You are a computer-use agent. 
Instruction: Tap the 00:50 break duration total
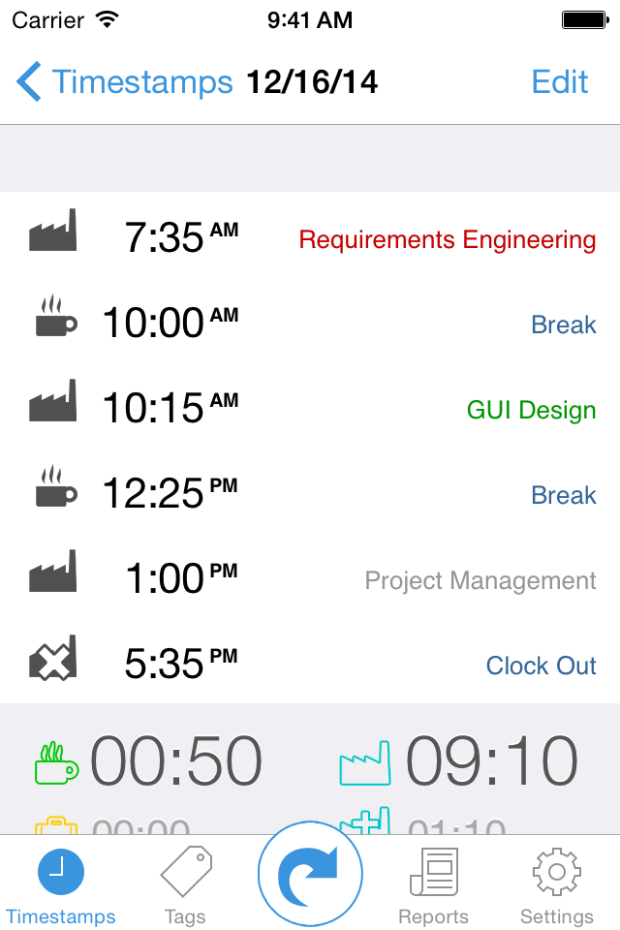coord(176,761)
